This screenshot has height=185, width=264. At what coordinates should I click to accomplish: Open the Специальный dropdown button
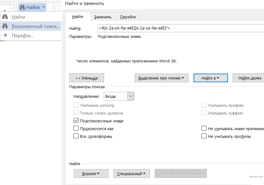click(131, 174)
